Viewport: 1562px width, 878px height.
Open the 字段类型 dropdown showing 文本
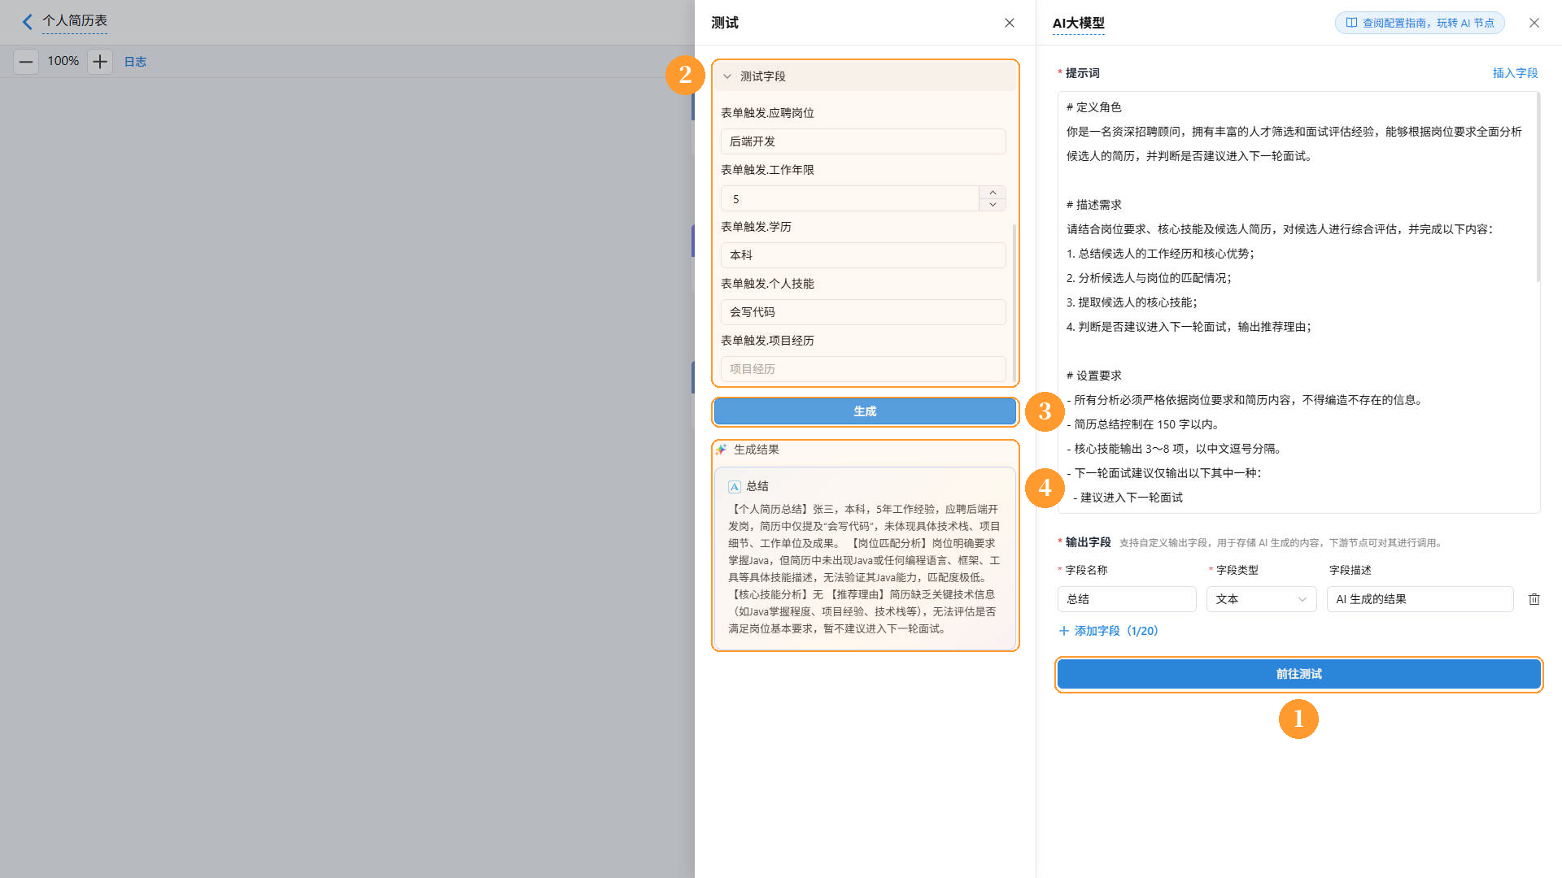click(x=1261, y=599)
